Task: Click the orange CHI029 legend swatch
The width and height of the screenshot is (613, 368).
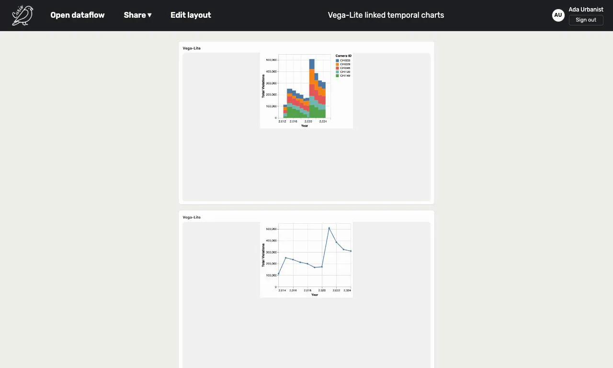Action: 338,64
